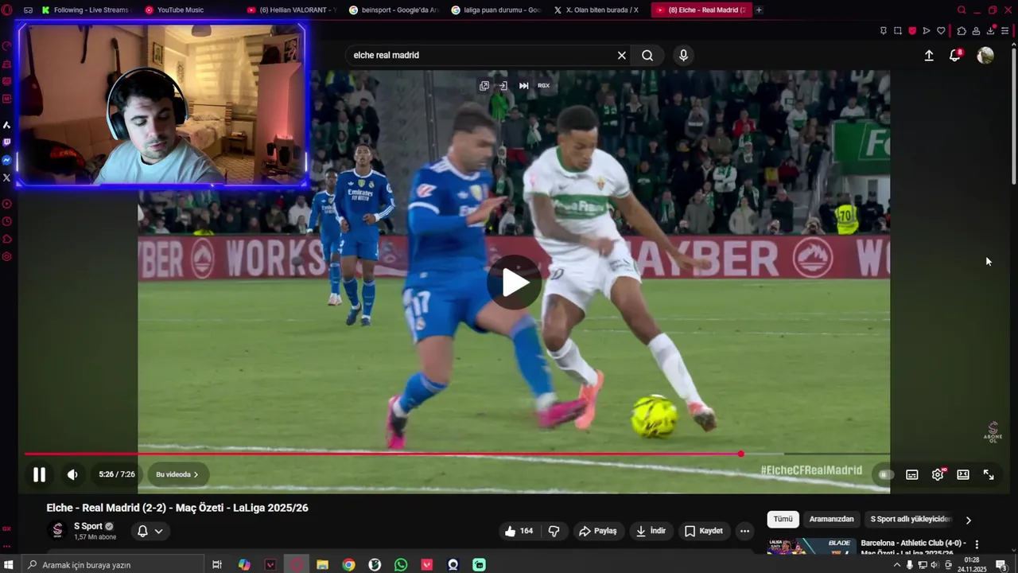Open the S Sport channel name link
Screen dimensions: 1018x573
(88, 526)
